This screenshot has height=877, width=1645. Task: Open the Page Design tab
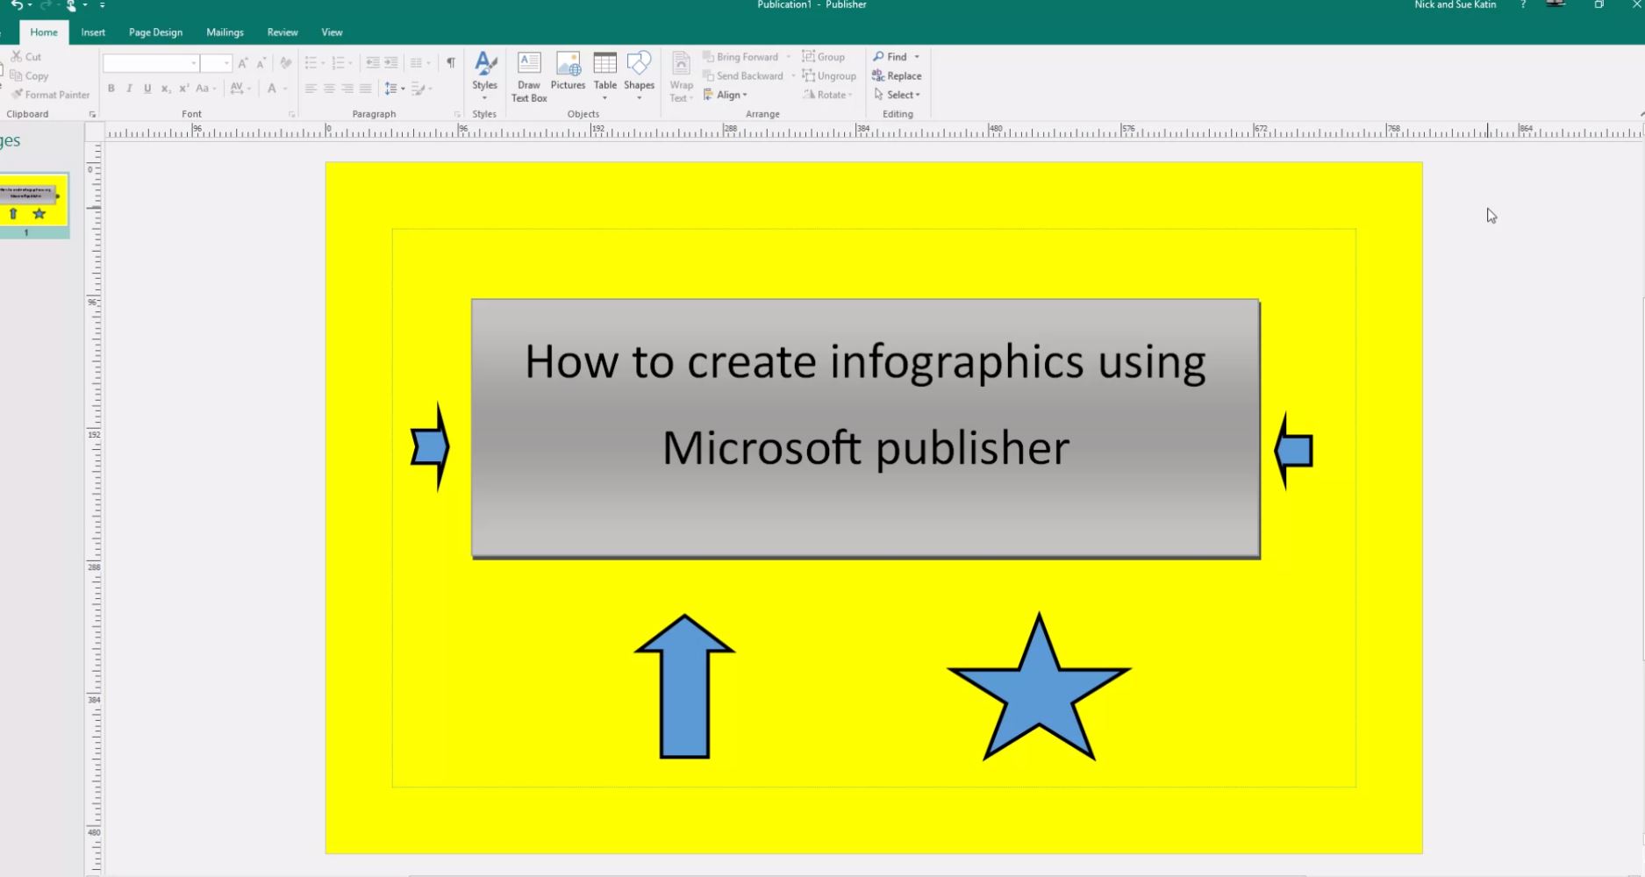pos(155,32)
